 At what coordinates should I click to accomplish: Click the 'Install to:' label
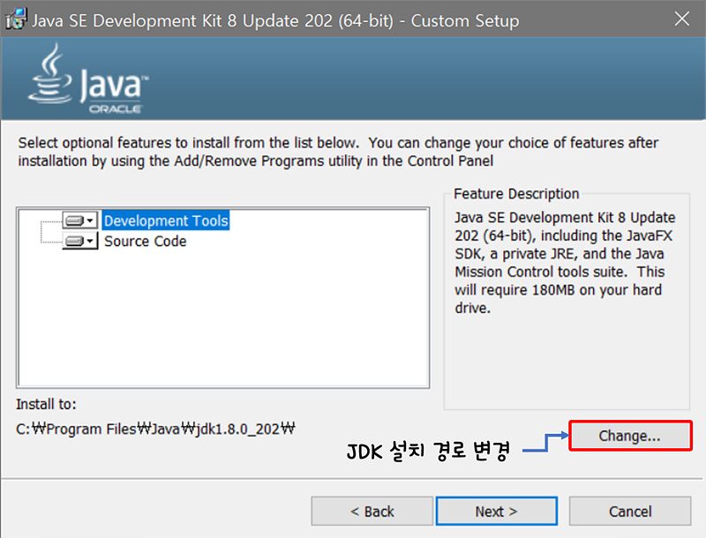[x=47, y=405]
